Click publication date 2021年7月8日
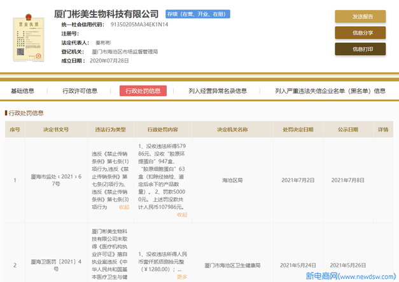 click(x=348, y=180)
